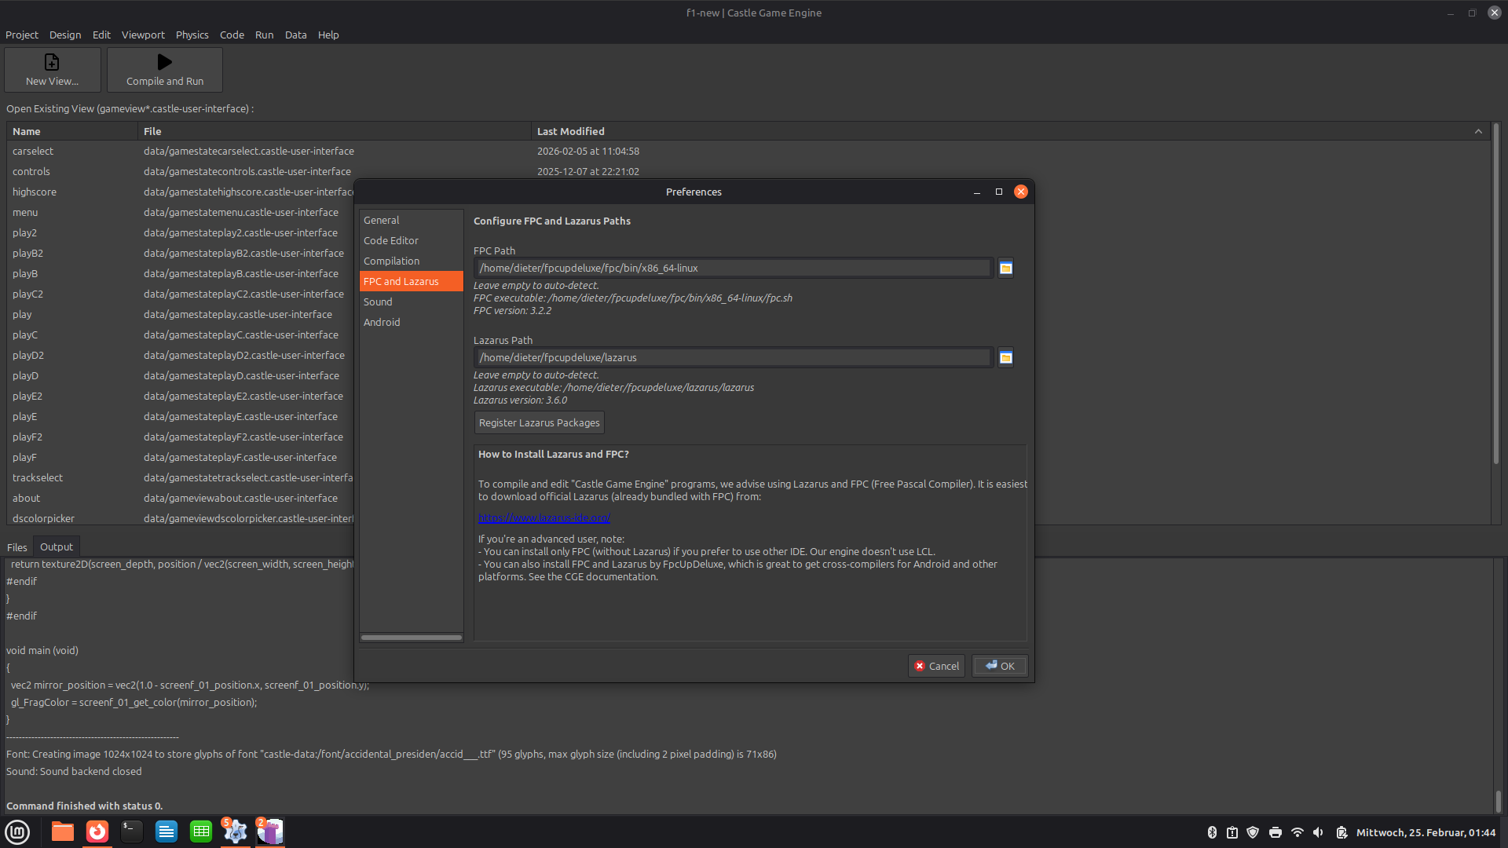Open the lazarus-ide.org link

point(544,517)
